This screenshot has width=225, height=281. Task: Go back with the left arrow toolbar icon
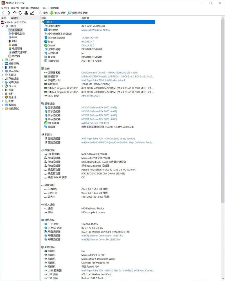3,13
